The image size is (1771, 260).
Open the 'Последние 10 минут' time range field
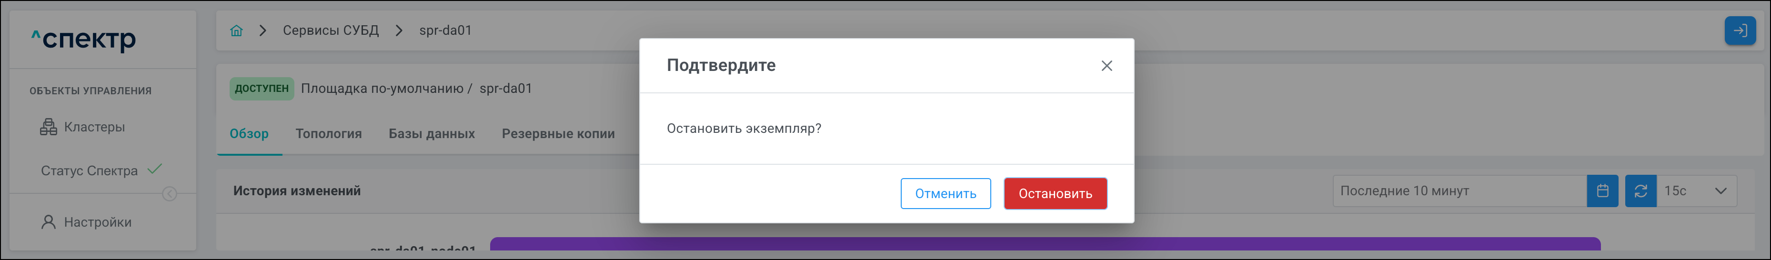click(x=1458, y=191)
